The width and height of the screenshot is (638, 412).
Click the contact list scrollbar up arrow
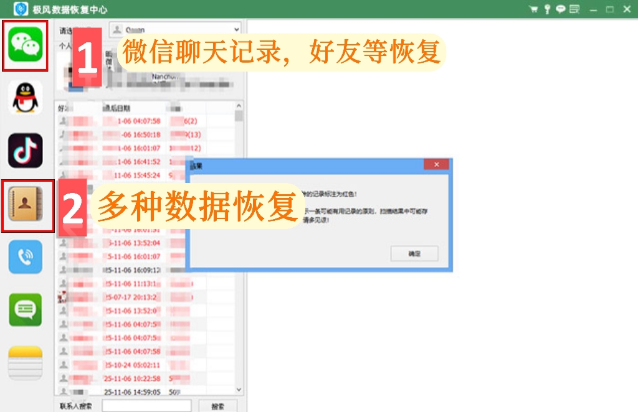tap(239, 106)
